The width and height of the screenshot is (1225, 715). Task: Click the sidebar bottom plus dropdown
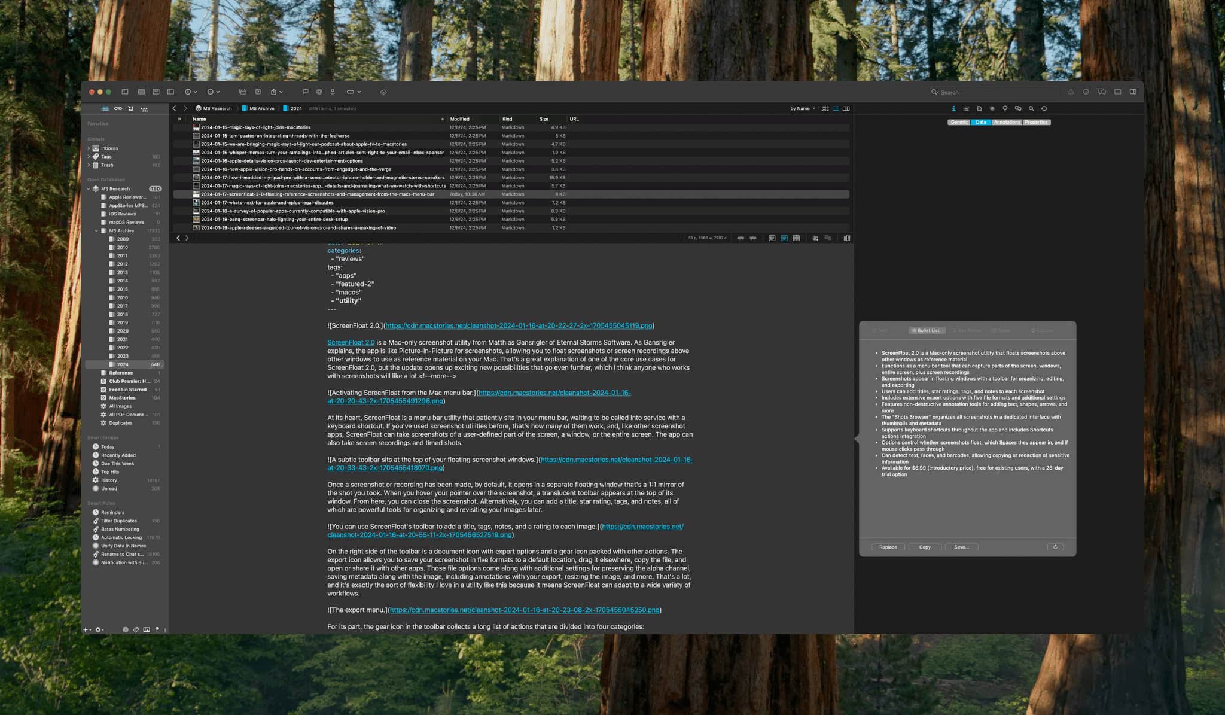pyautogui.click(x=87, y=629)
